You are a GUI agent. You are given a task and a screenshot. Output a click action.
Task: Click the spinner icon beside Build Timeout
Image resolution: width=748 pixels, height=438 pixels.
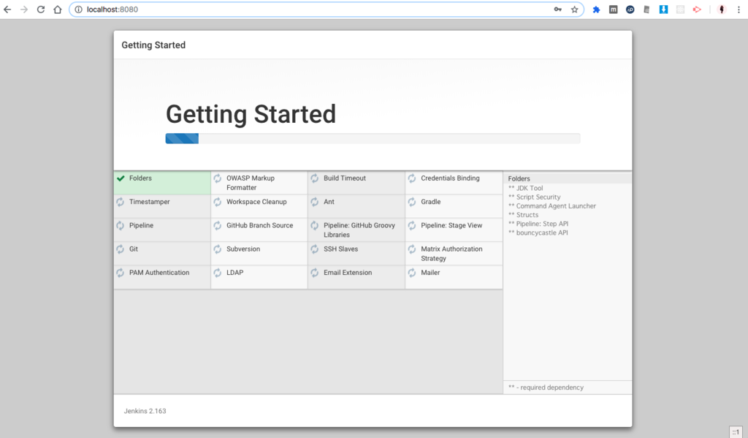click(x=315, y=178)
